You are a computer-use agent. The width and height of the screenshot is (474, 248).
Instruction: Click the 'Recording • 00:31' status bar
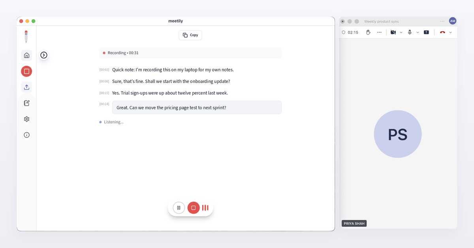click(x=190, y=53)
